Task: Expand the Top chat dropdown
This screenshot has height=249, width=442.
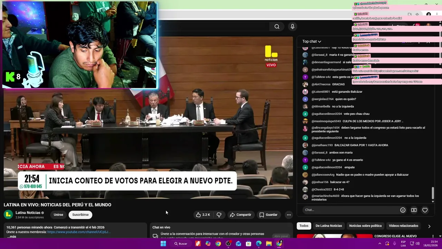Action: (311, 41)
